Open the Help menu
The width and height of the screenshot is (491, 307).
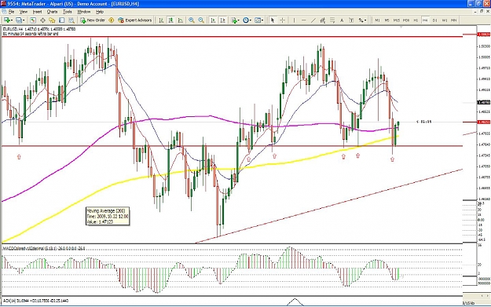pyautogui.click(x=100, y=12)
